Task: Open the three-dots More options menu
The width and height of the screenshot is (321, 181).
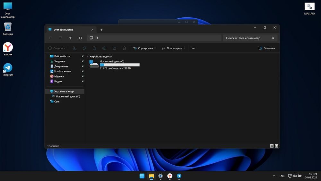Action: (x=193, y=48)
